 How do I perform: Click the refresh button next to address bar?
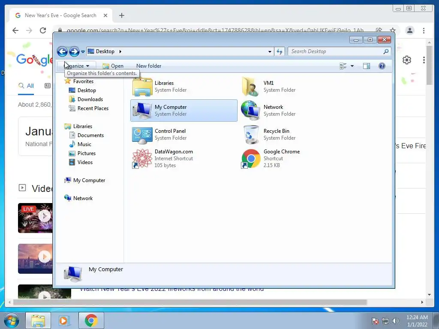280,51
